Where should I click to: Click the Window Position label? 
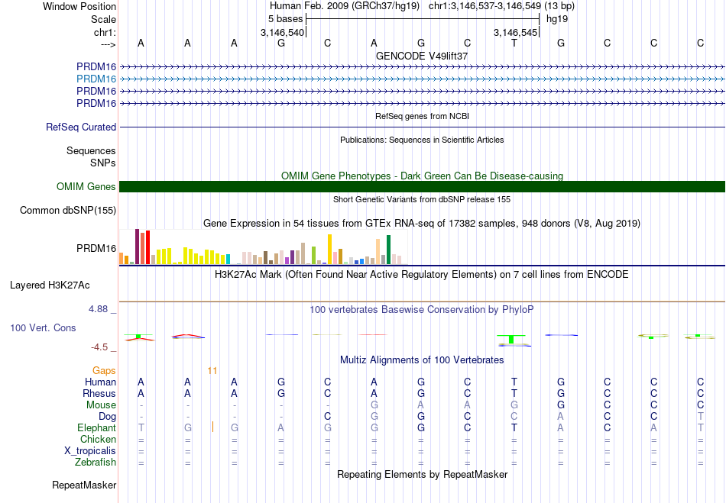(x=79, y=6)
